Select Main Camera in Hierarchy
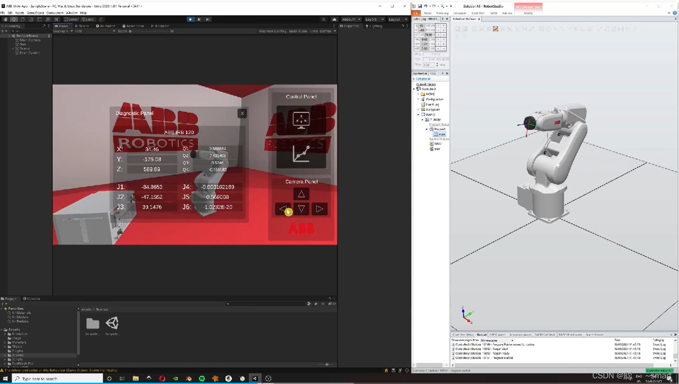The image size is (679, 384). (30, 40)
